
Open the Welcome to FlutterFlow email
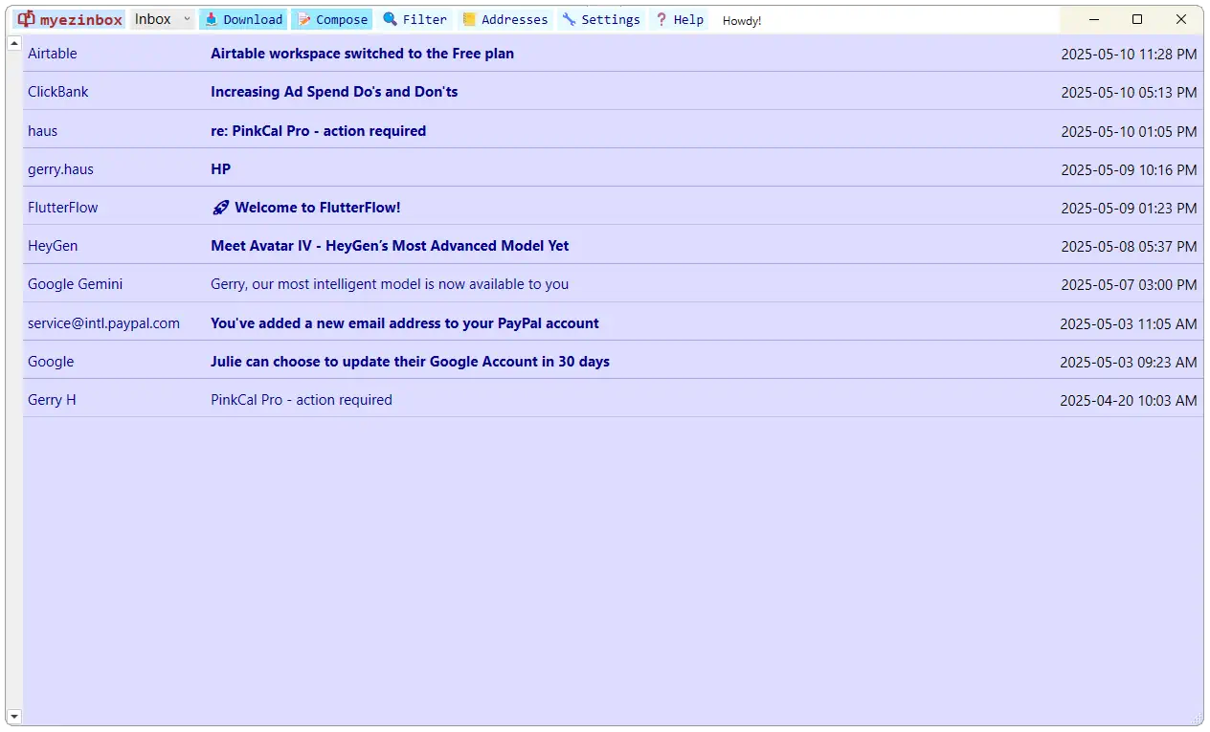(317, 208)
